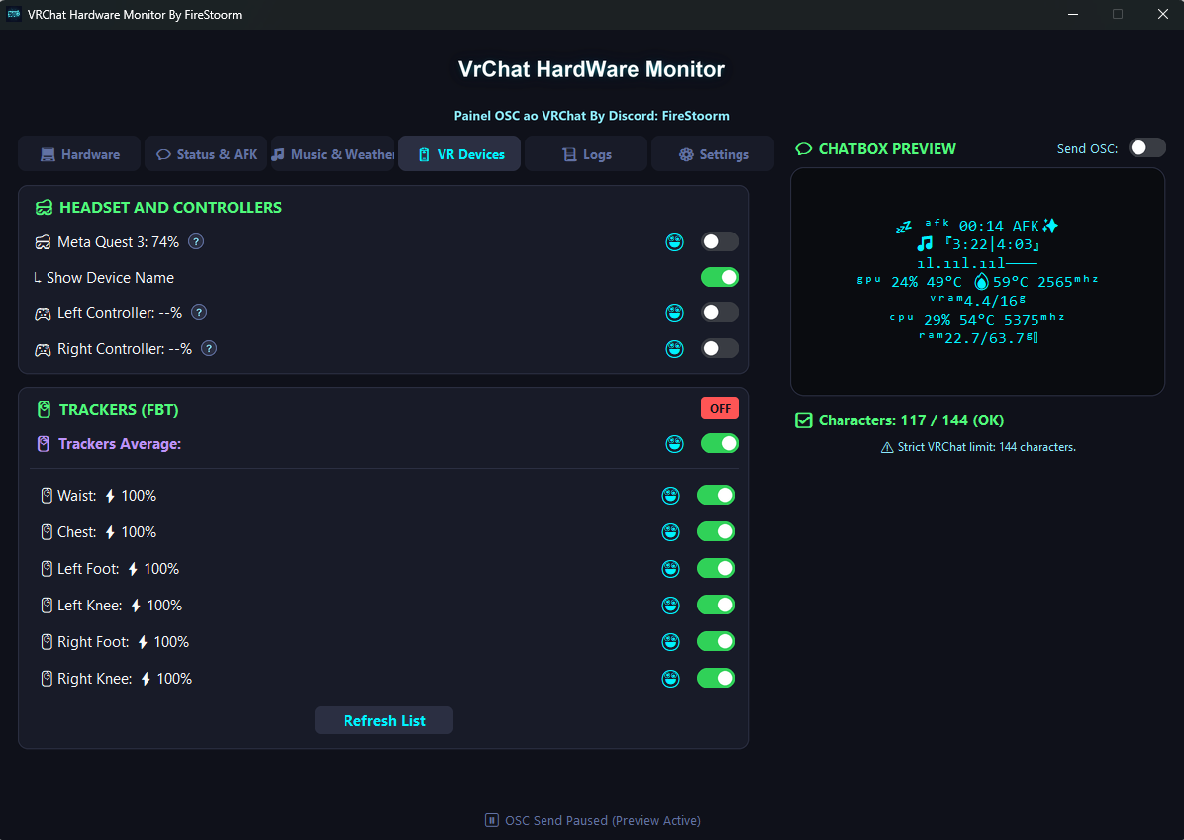Click the VR headset icon beside Meta Quest 3
This screenshot has height=840, width=1184.
[43, 243]
